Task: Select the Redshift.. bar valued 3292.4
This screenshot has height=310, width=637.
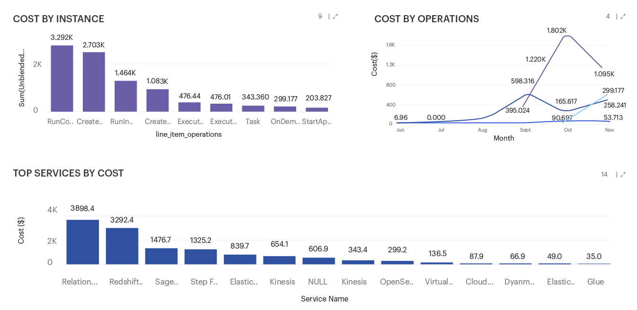Action: click(122, 246)
